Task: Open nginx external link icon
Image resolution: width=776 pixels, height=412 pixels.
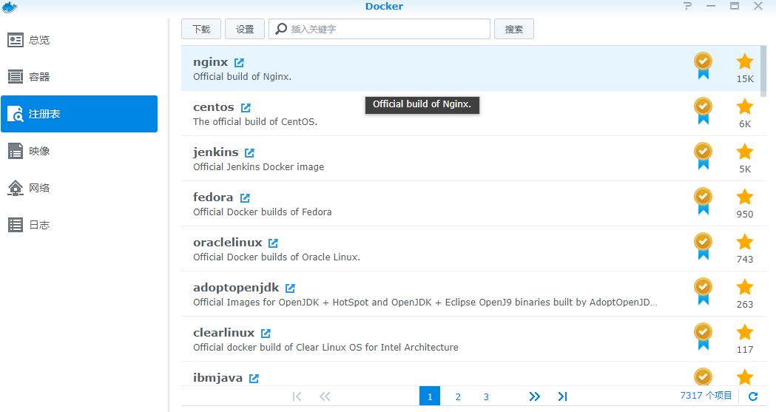Action: pyautogui.click(x=239, y=63)
